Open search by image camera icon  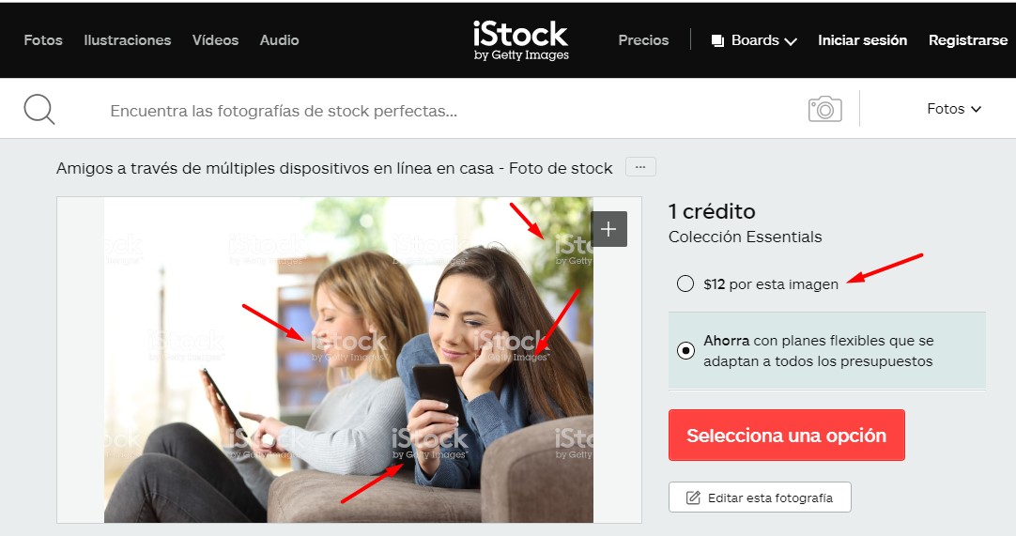click(x=824, y=109)
